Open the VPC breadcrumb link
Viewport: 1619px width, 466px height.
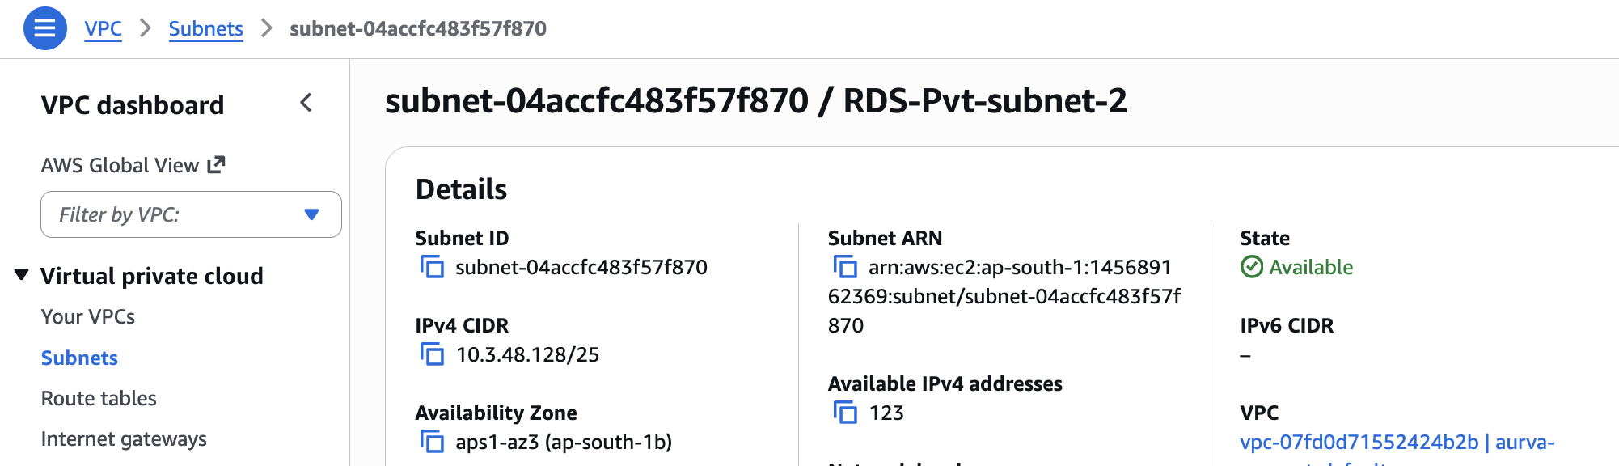pyautogui.click(x=104, y=29)
